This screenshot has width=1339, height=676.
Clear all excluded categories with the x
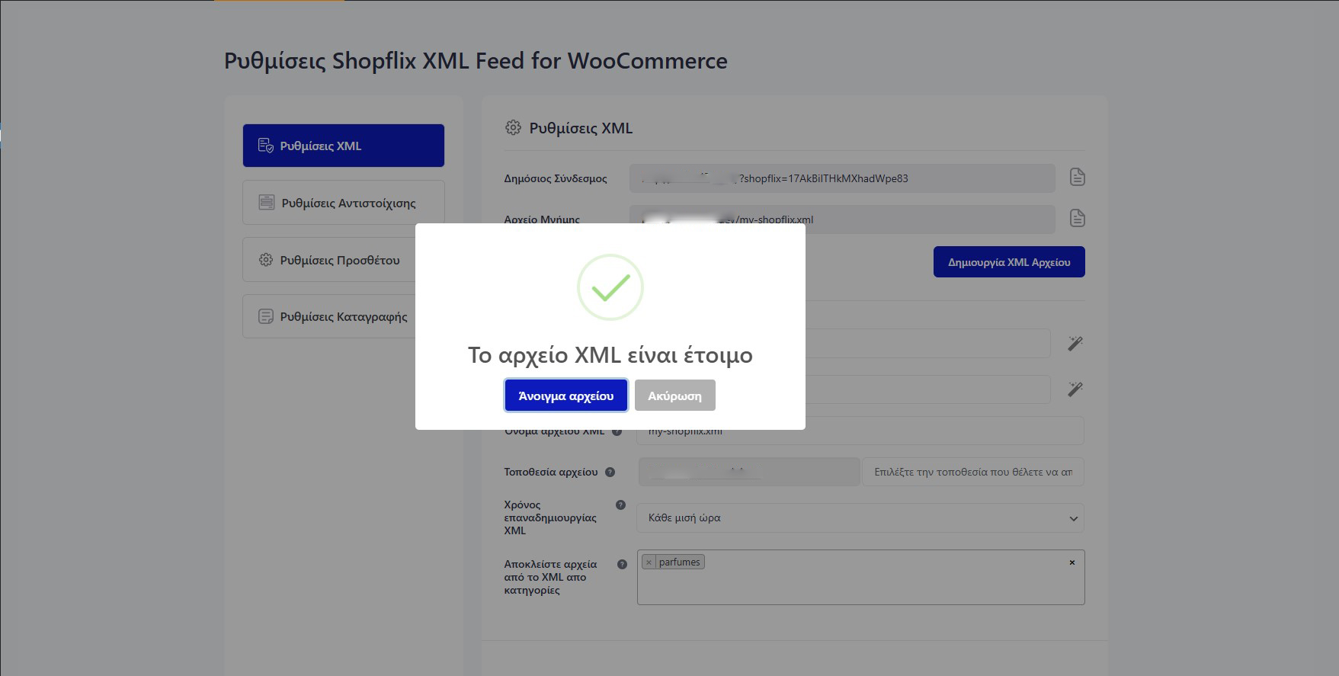1072,562
